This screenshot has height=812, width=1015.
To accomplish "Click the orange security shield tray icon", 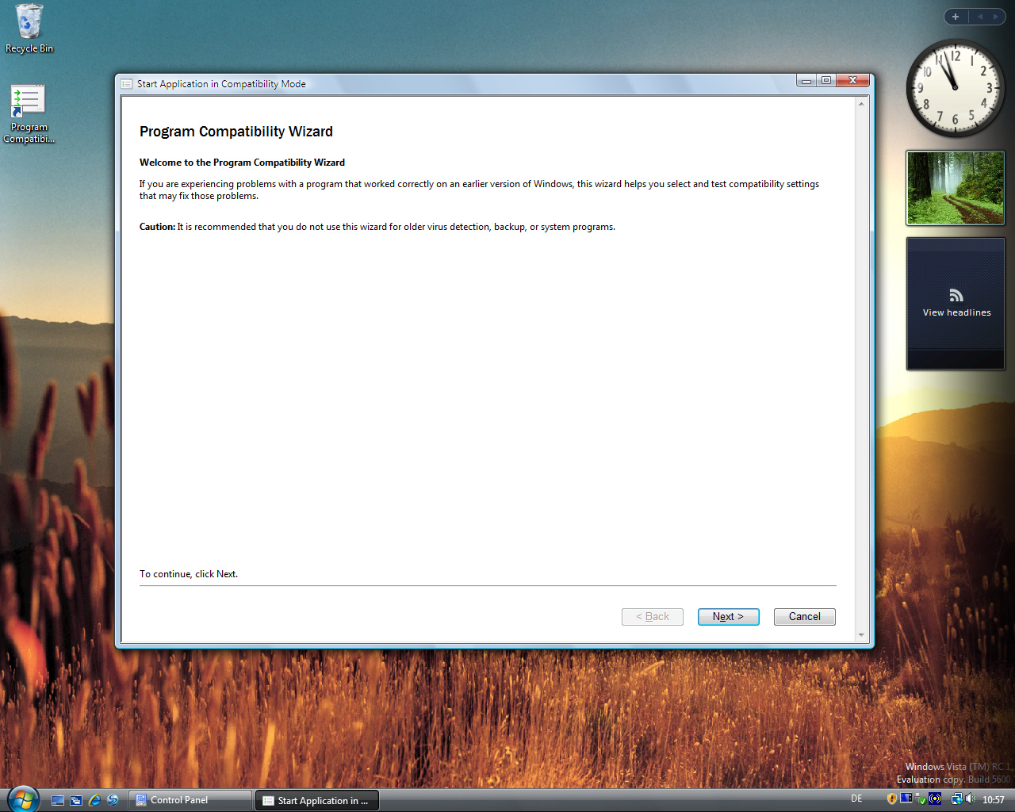I will click(x=892, y=799).
